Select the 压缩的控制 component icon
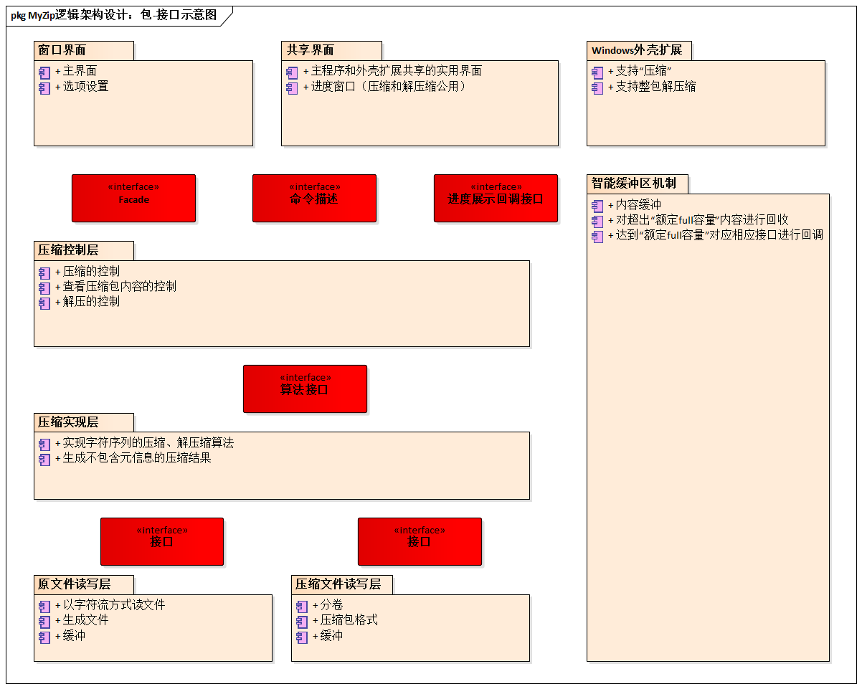This screenshot has height=689, width=862. click(x=44, y=272)
